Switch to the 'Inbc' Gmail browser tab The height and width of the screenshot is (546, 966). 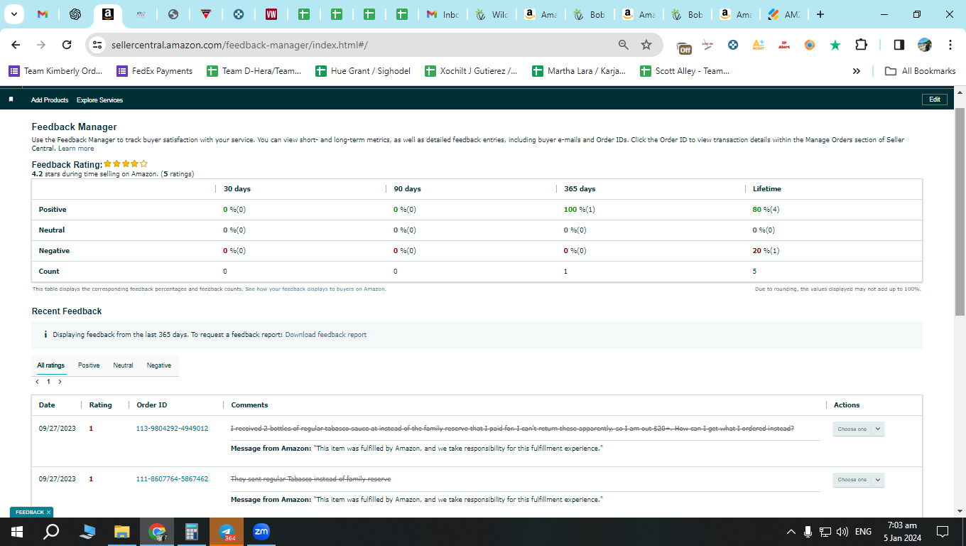point(444,14)
